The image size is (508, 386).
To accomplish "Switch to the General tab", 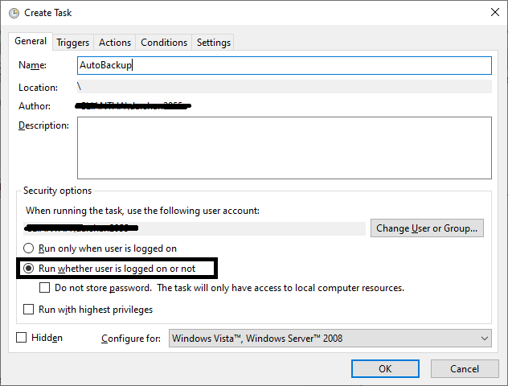I will pos(31,42).
